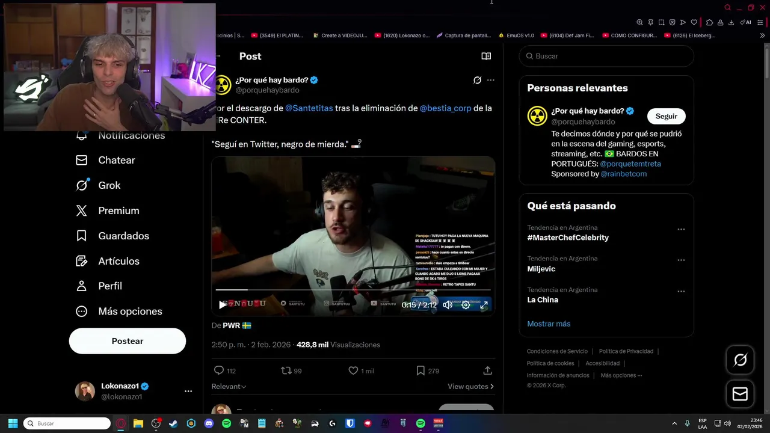Open the Captura de pantall... bookmark
The image size is (770, 433).
pos(464,35)
